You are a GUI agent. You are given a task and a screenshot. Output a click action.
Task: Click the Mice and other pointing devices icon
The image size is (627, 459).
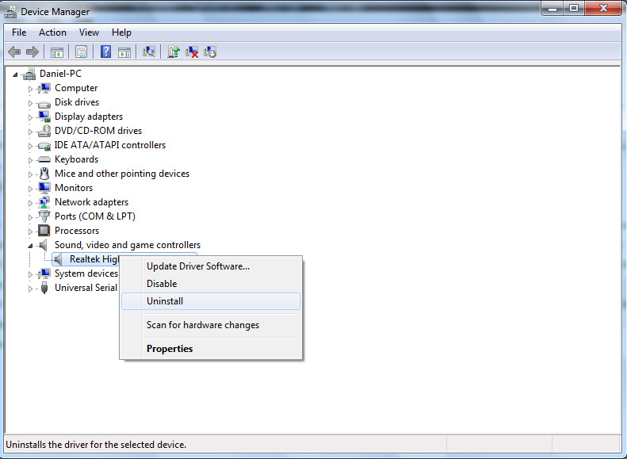tap(44, 174)
